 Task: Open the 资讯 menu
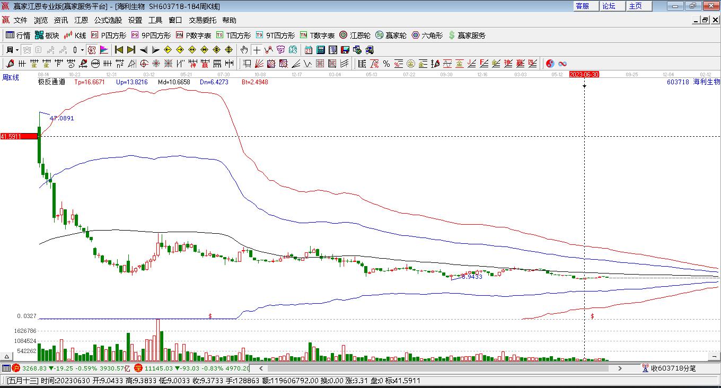coord(61,20)
